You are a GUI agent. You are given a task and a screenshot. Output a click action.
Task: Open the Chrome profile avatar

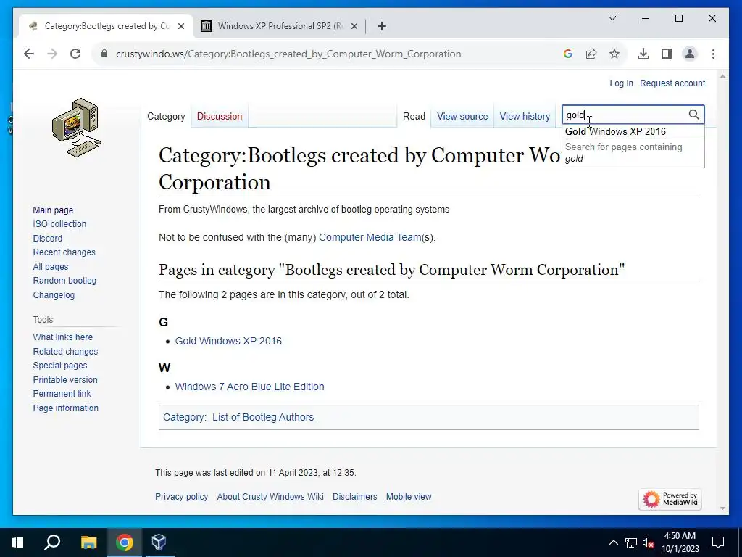click(690, 54)
